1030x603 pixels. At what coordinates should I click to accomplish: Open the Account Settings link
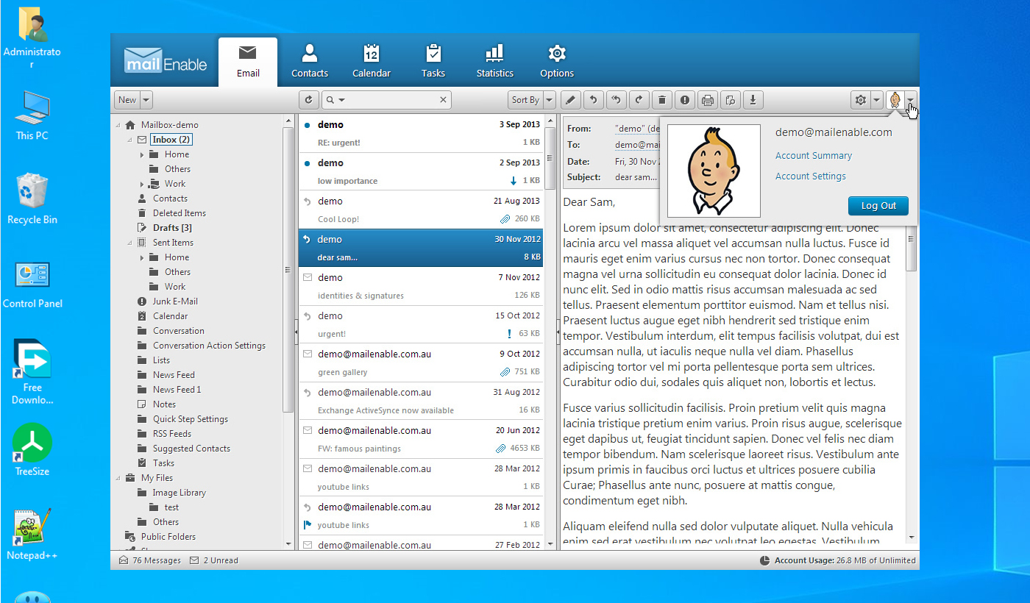tap(810, 176)
